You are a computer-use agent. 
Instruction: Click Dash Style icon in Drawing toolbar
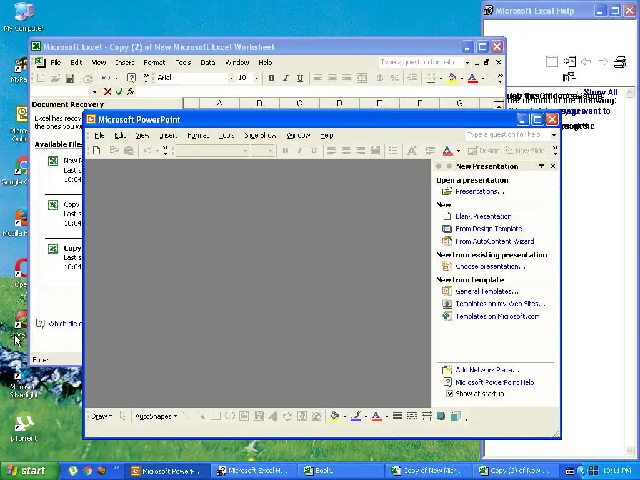(x=412, y=416)
